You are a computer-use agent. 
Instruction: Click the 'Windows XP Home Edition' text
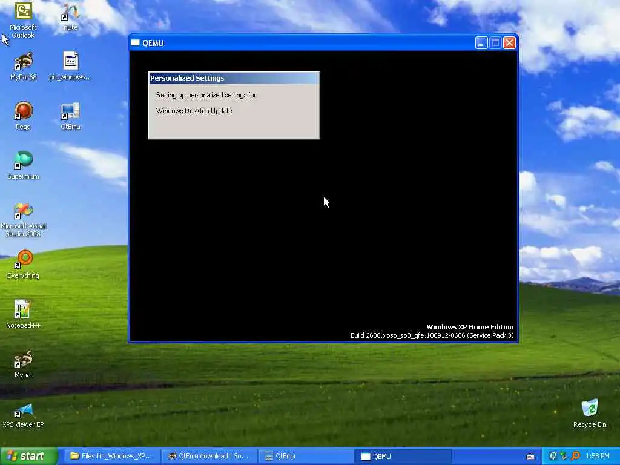pos(470,326)
